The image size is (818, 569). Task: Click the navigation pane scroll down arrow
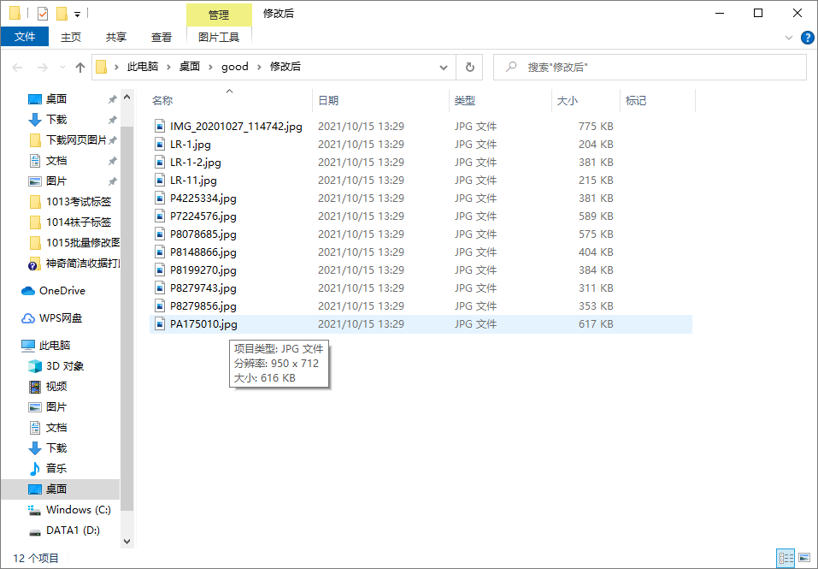(x=127, y=542)
